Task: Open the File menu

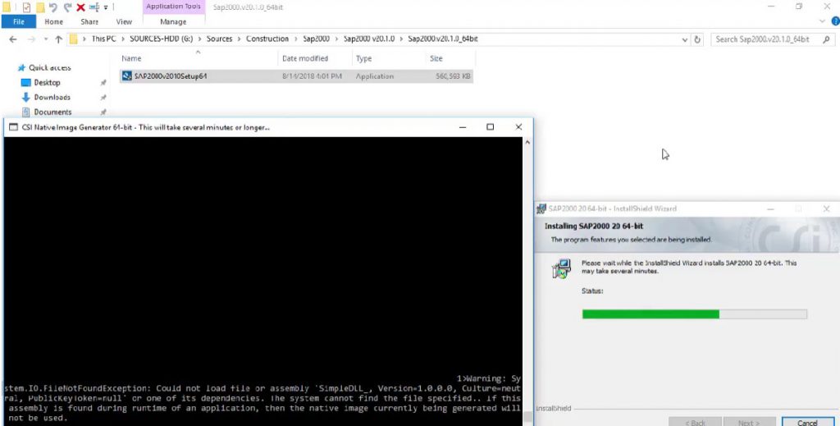Action: (x=18, y=22)
